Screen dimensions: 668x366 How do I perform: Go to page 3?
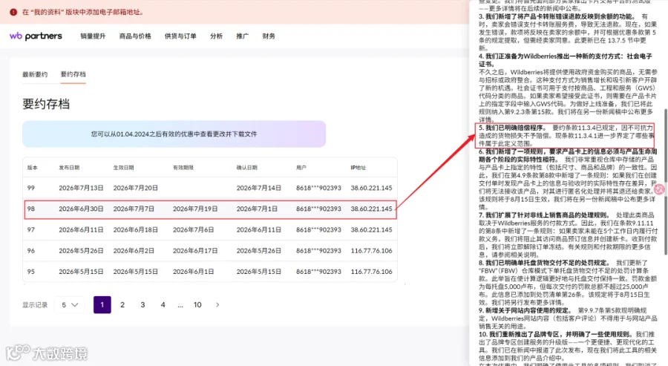tap(143, 305)
